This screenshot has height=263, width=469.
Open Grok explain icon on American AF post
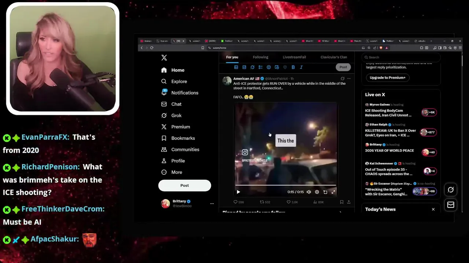coord(343,79)
